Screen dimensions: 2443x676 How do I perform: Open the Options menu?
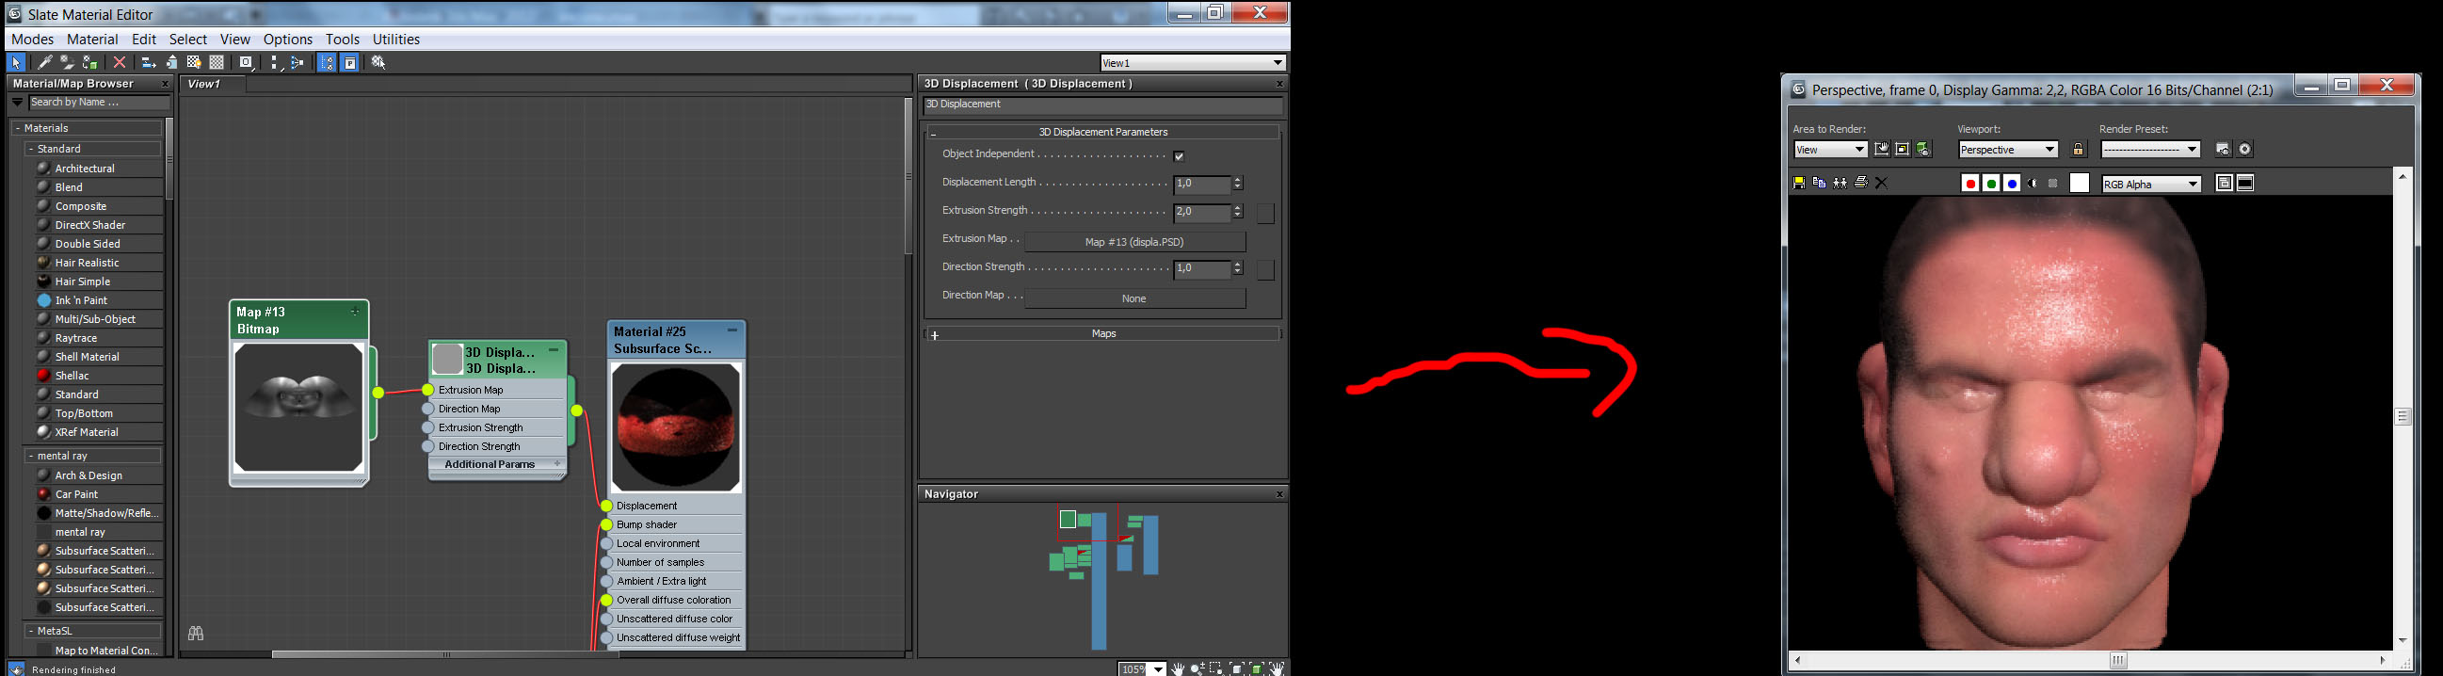coord(288,39)
